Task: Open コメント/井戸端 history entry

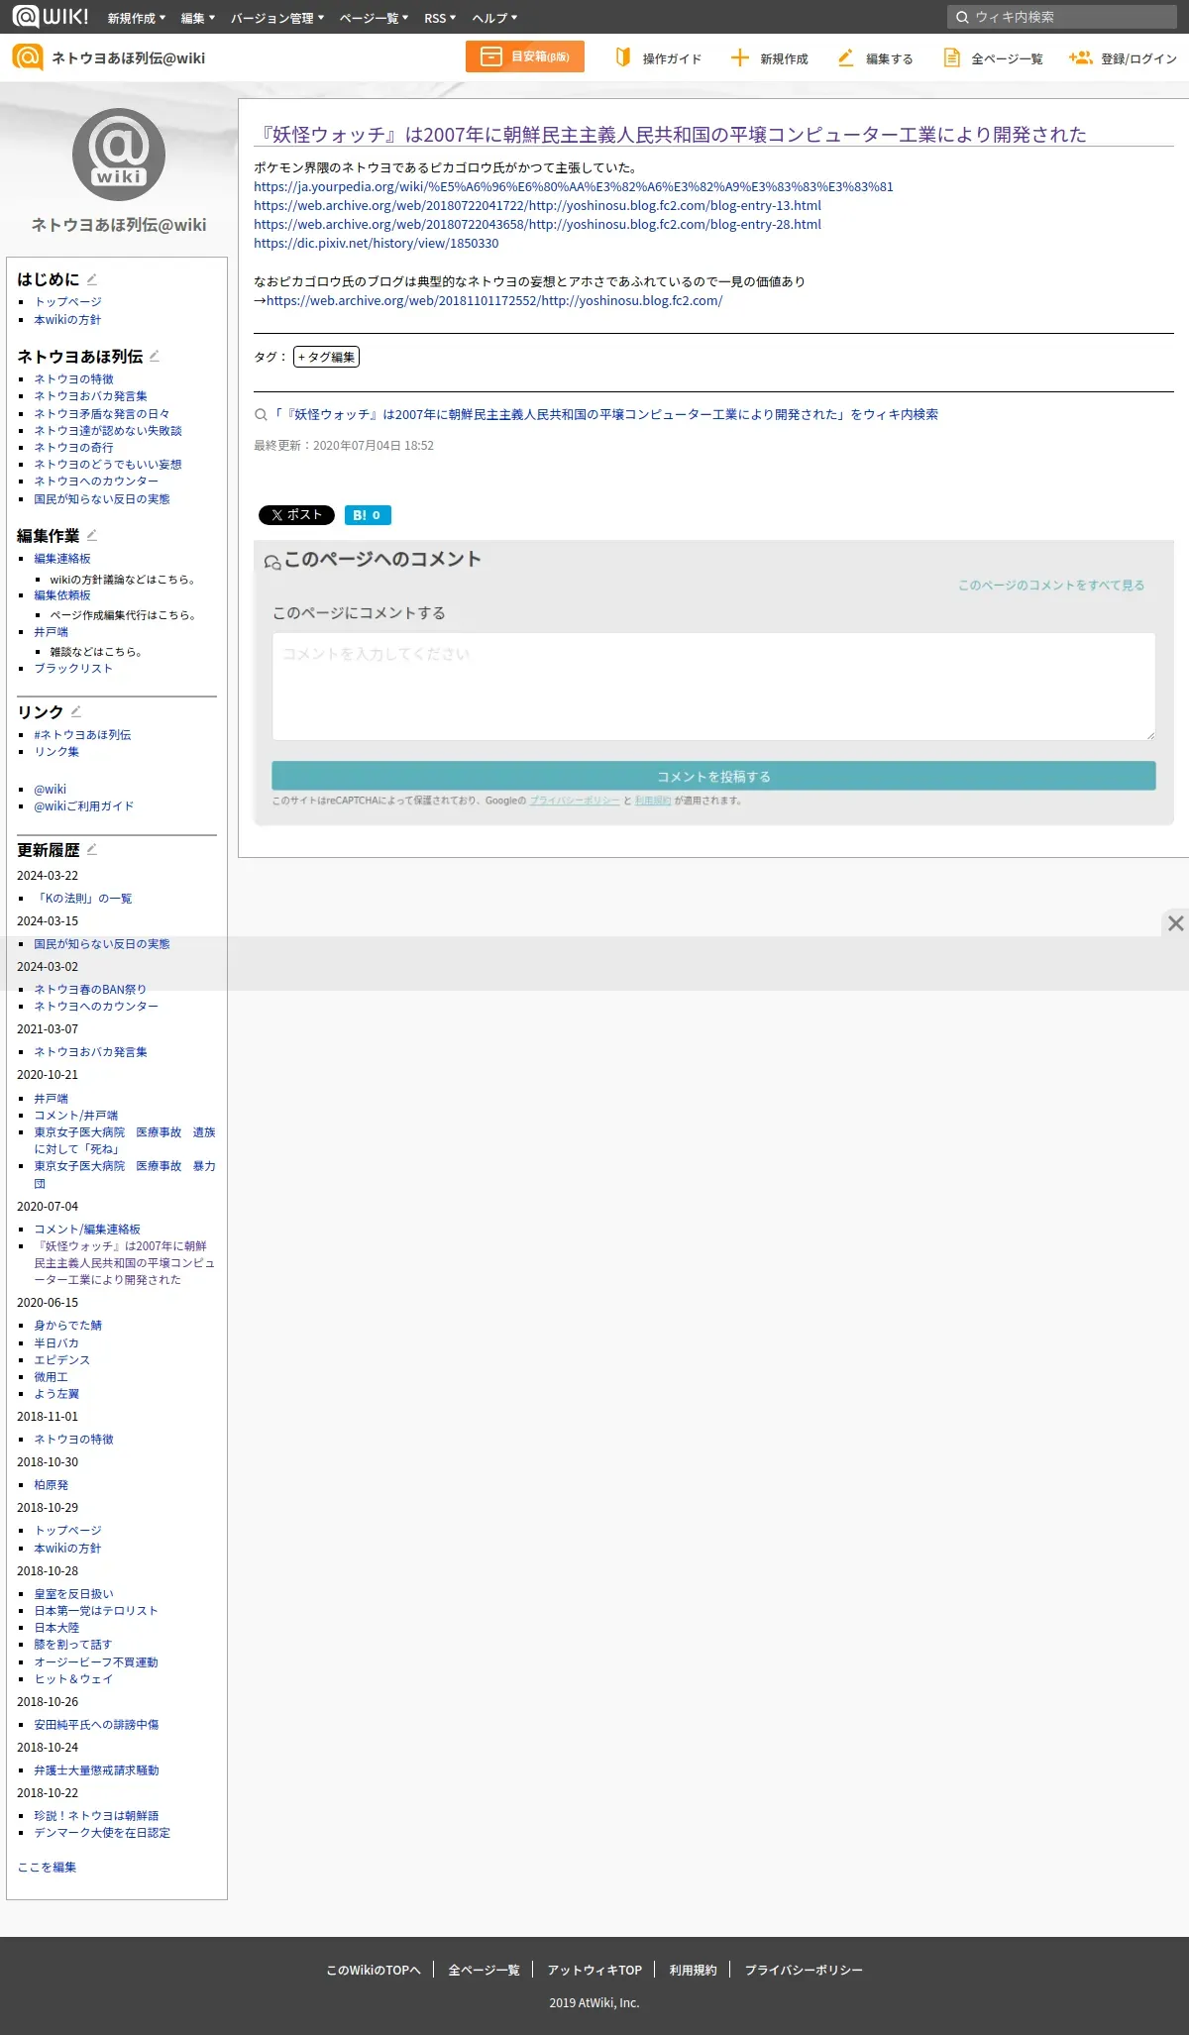Action: [x=76, y=1115]
